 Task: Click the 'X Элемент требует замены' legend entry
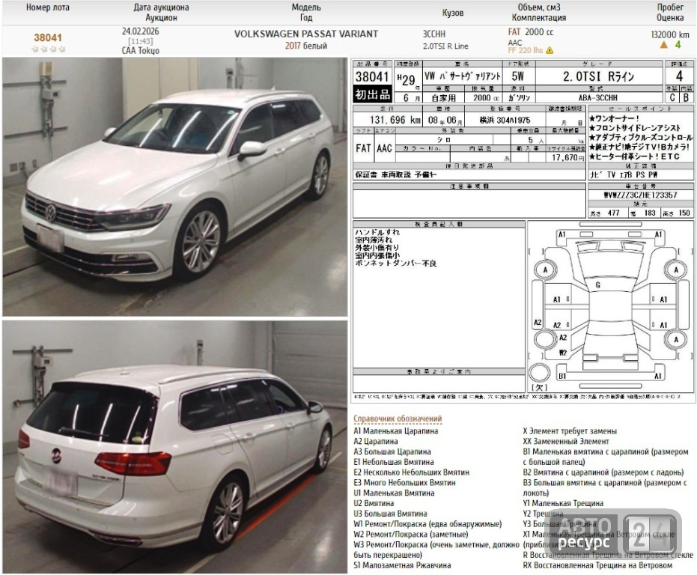[570, 431]
